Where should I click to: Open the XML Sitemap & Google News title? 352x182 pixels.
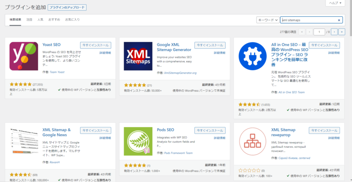(x=57, y=132)
